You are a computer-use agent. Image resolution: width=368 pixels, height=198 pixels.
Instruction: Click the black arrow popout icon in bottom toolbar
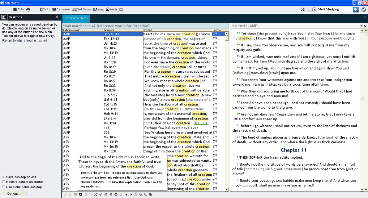point(80,194)
